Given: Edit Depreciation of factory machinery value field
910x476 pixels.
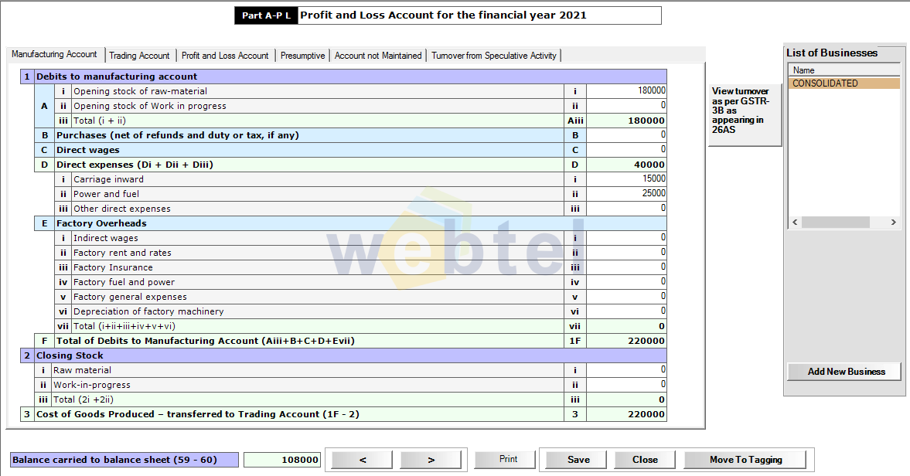Looking at the screenshot, I should pyautogui.click(x=626, y=311).
